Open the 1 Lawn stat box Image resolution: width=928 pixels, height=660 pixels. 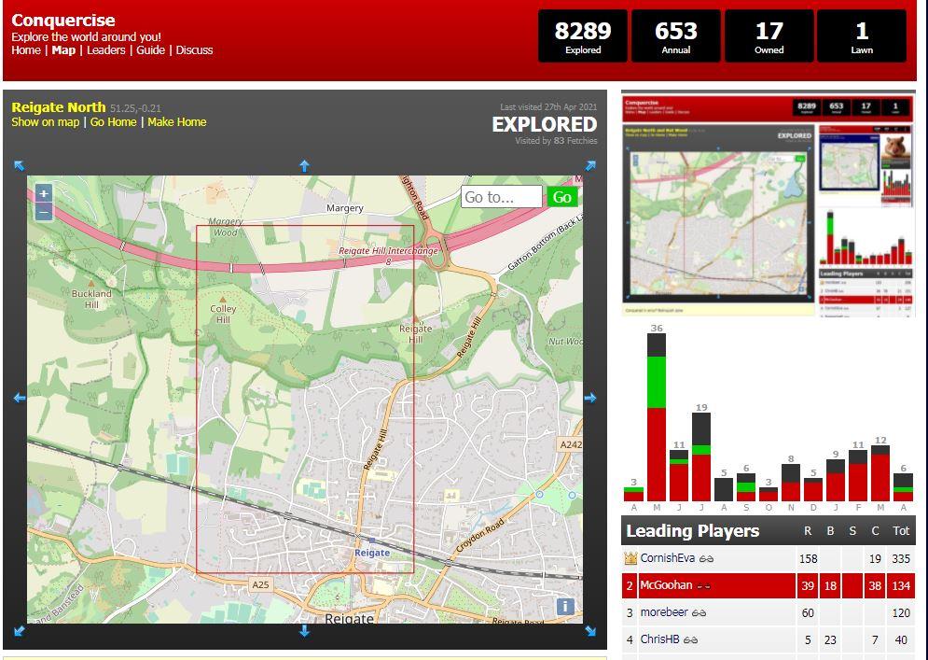coord(862,36)
